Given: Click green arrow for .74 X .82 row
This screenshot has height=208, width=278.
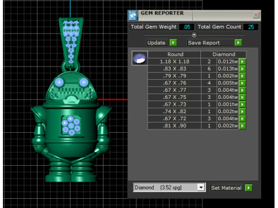Looking at the screenshot, I should click(242, 112).
